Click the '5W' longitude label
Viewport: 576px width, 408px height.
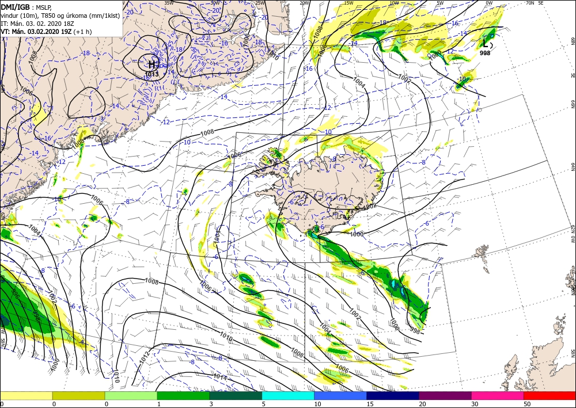pyautogui.click(x=440, y=3)
